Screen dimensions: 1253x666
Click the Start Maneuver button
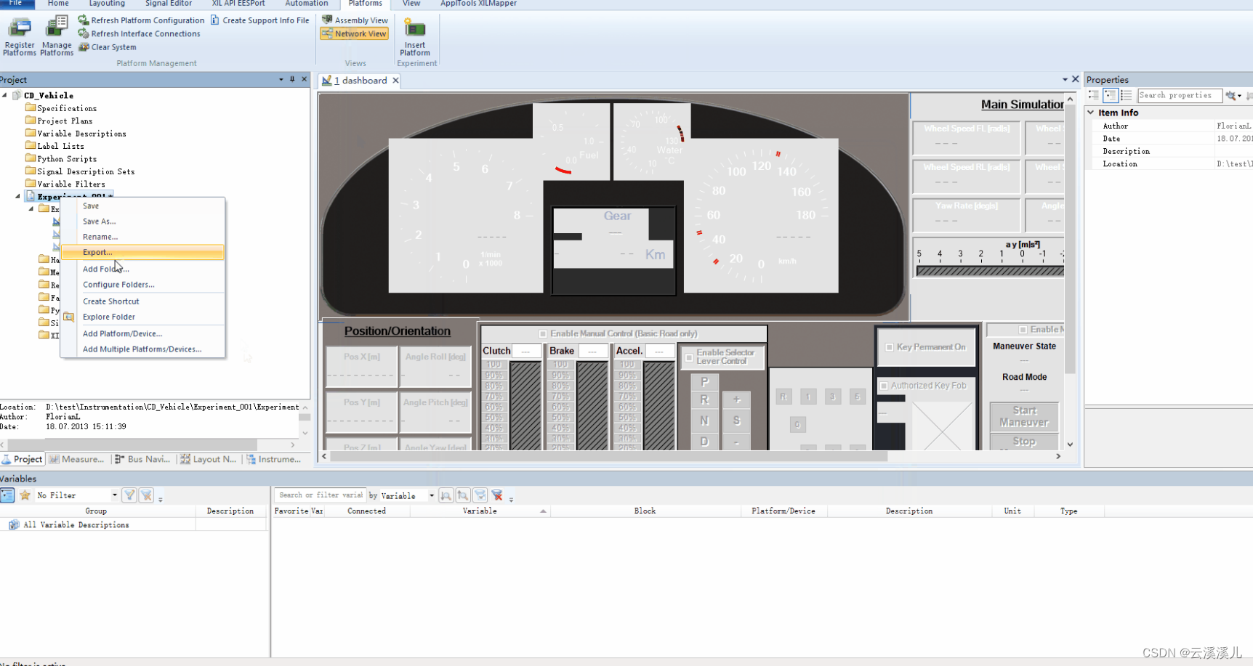coord(1024,417)
